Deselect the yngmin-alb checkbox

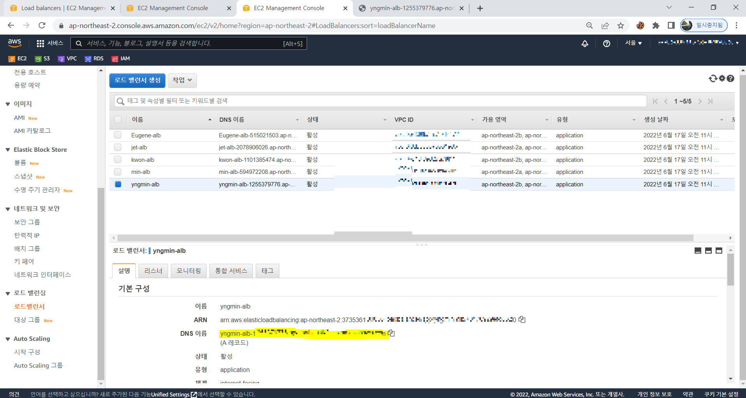118,184
